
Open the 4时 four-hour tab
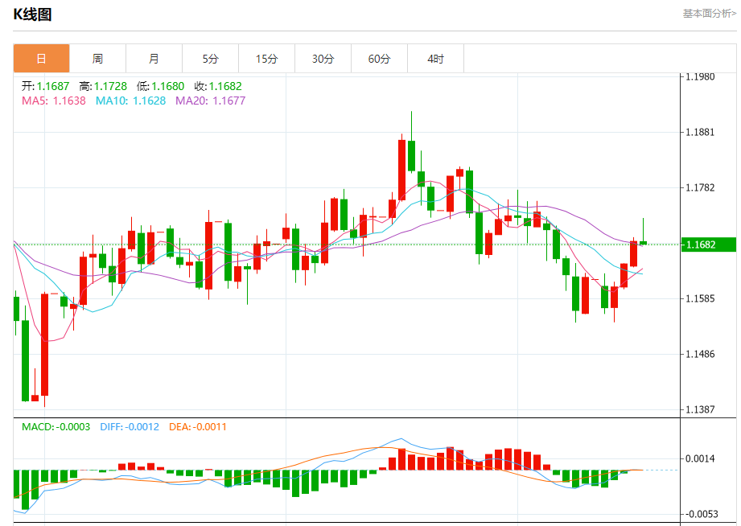(435, 59)
